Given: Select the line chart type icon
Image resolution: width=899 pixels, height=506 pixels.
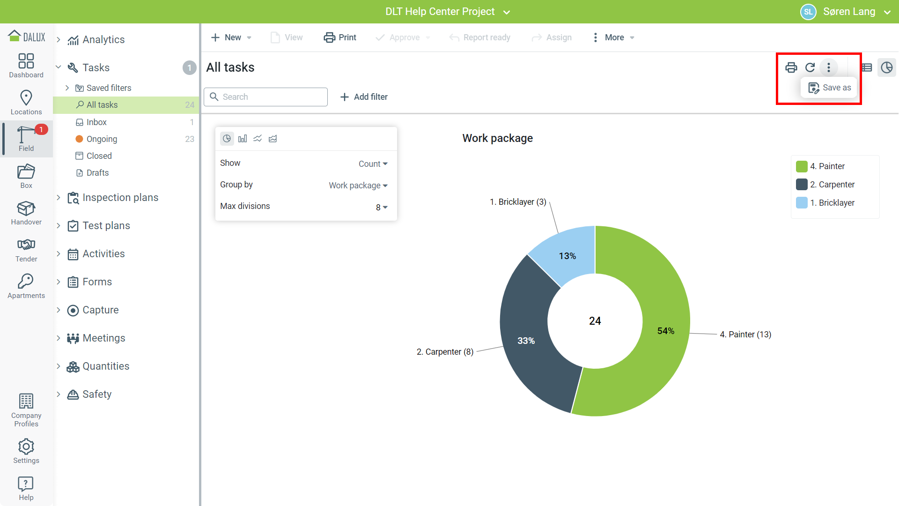Looking at the screenshot, I should point(258,139).
